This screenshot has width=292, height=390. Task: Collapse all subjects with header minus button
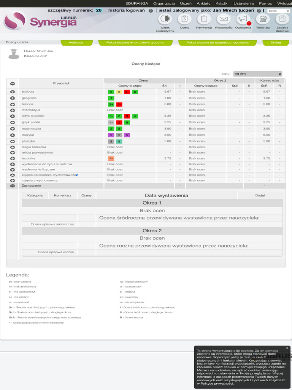click(13, 84)
